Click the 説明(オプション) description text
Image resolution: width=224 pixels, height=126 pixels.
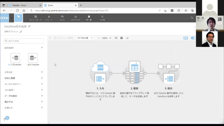pos(11,32)
